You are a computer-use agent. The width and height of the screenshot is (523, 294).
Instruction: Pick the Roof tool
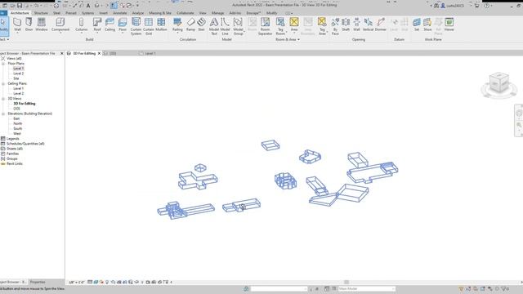97,24
